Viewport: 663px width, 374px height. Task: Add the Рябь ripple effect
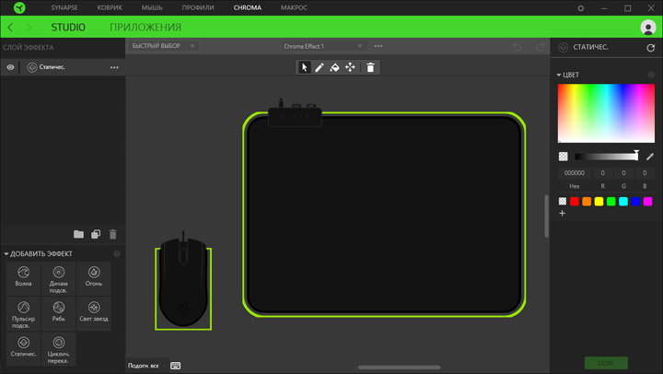[x=59, y=313]
